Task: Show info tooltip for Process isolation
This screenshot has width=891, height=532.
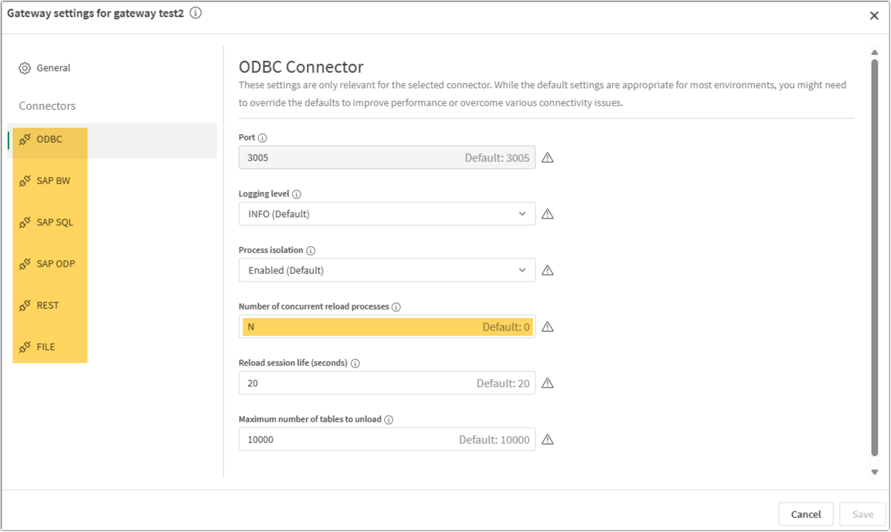Action: [311, 250]
